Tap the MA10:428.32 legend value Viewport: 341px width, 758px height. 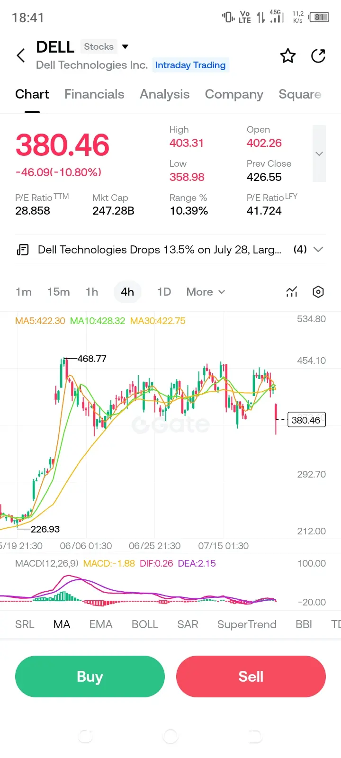click(98, 321)
